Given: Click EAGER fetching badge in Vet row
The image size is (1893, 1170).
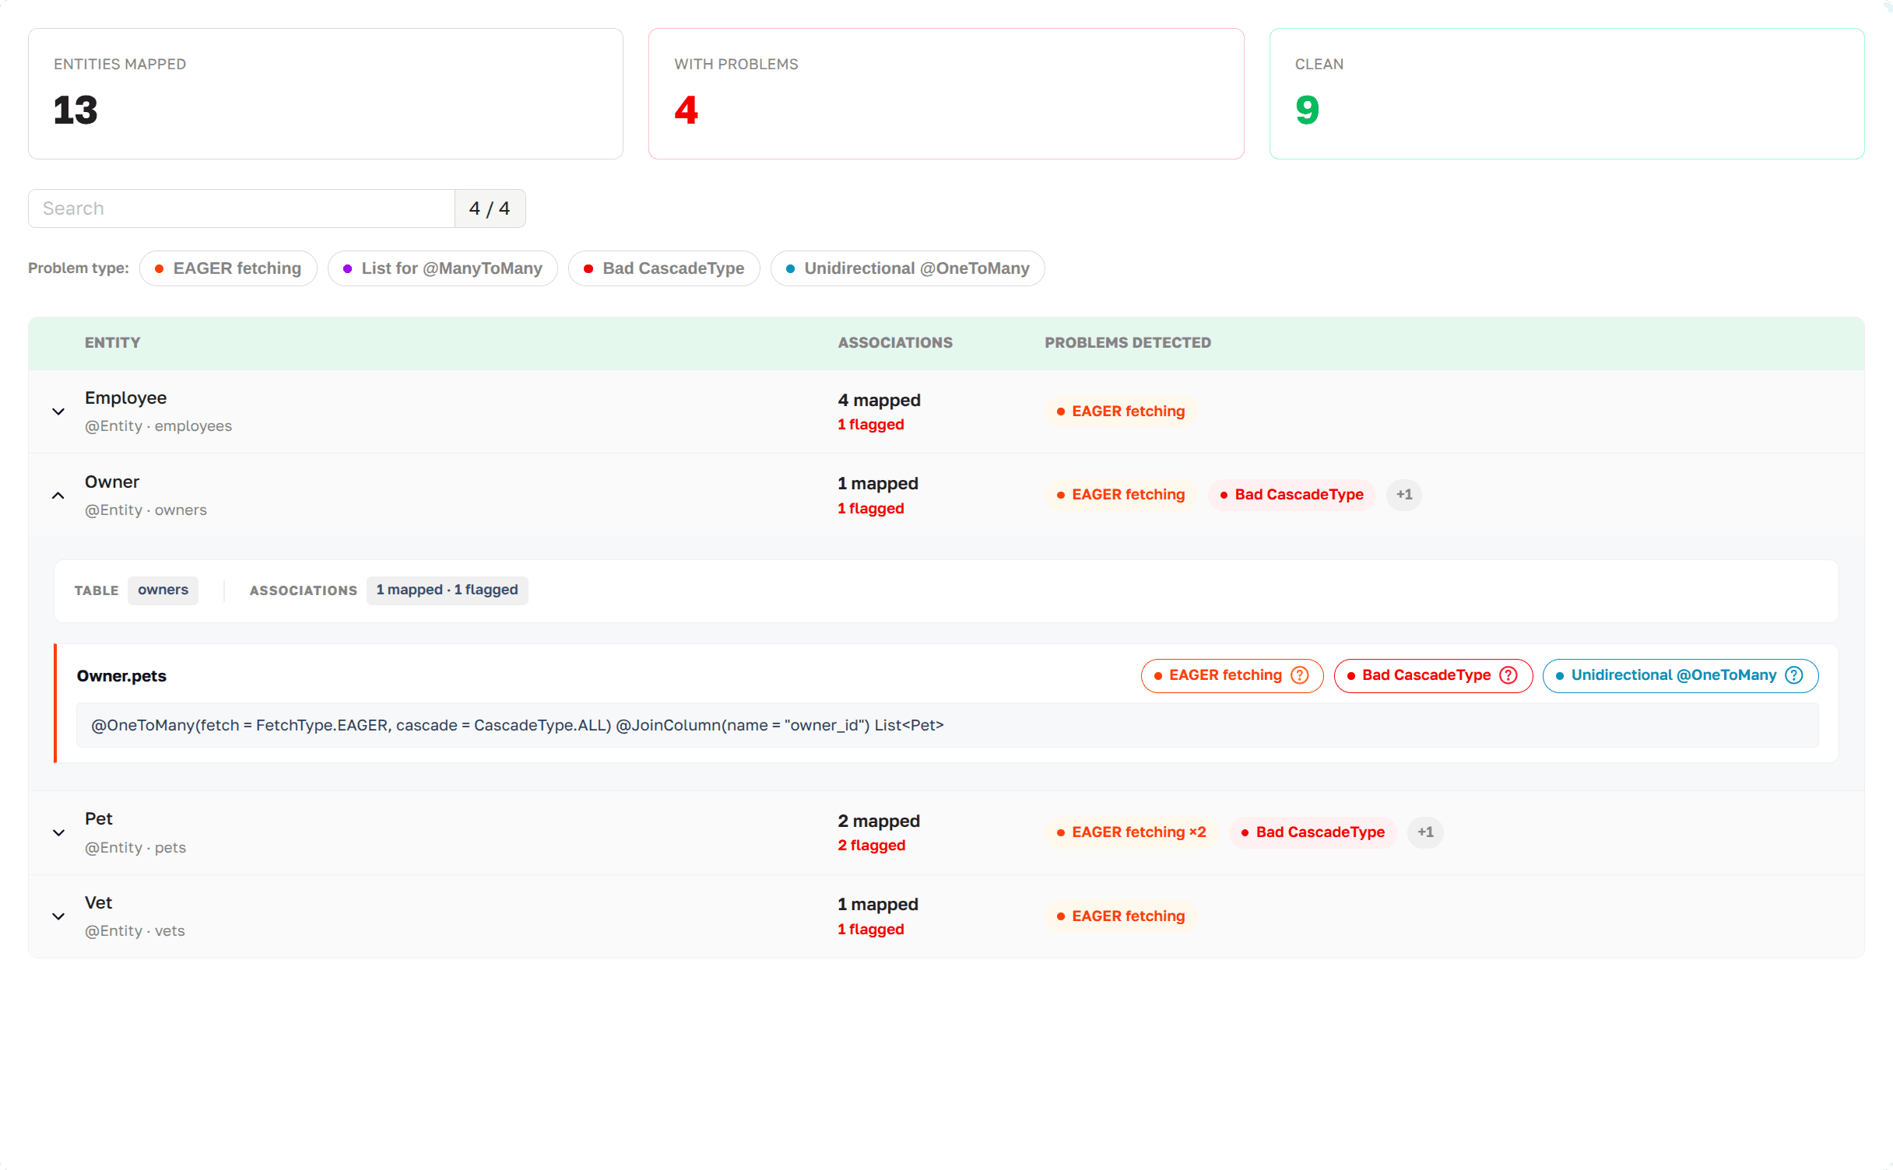Looking at the screenshot, I should coord(1121,916).
